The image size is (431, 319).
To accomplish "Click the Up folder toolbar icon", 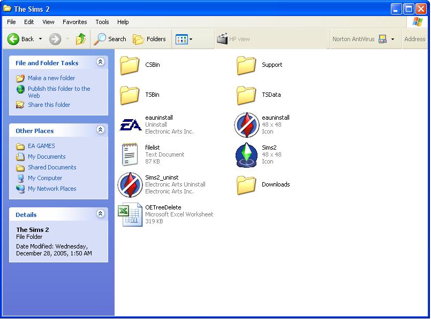I will point(81,39).
